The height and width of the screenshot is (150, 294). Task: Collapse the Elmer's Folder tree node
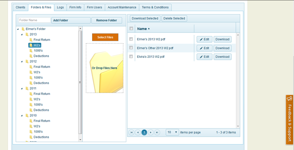pyautogui.click(x=18, y=29)
